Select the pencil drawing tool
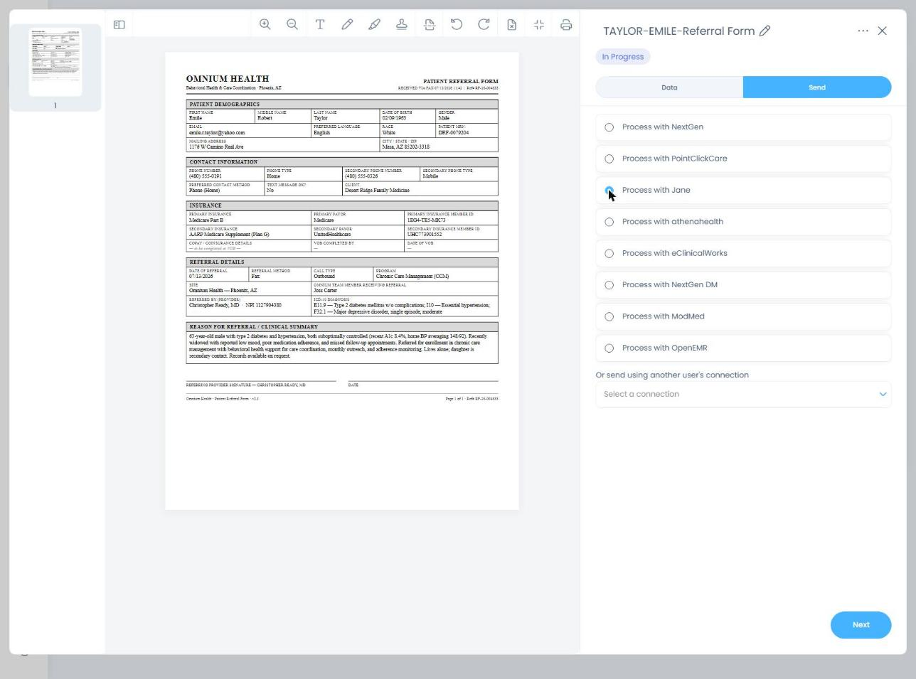This screenshot has width=916, height=679. tap(347, 24)
